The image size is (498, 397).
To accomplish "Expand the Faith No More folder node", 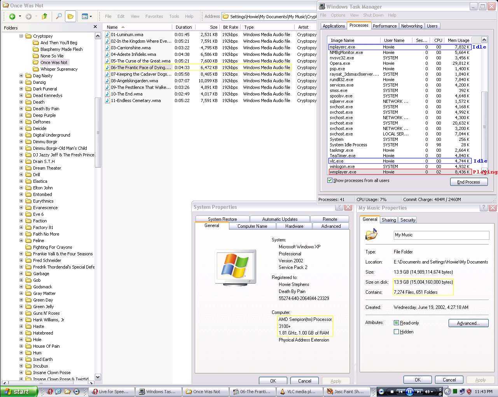I will (x=21, y=234).
